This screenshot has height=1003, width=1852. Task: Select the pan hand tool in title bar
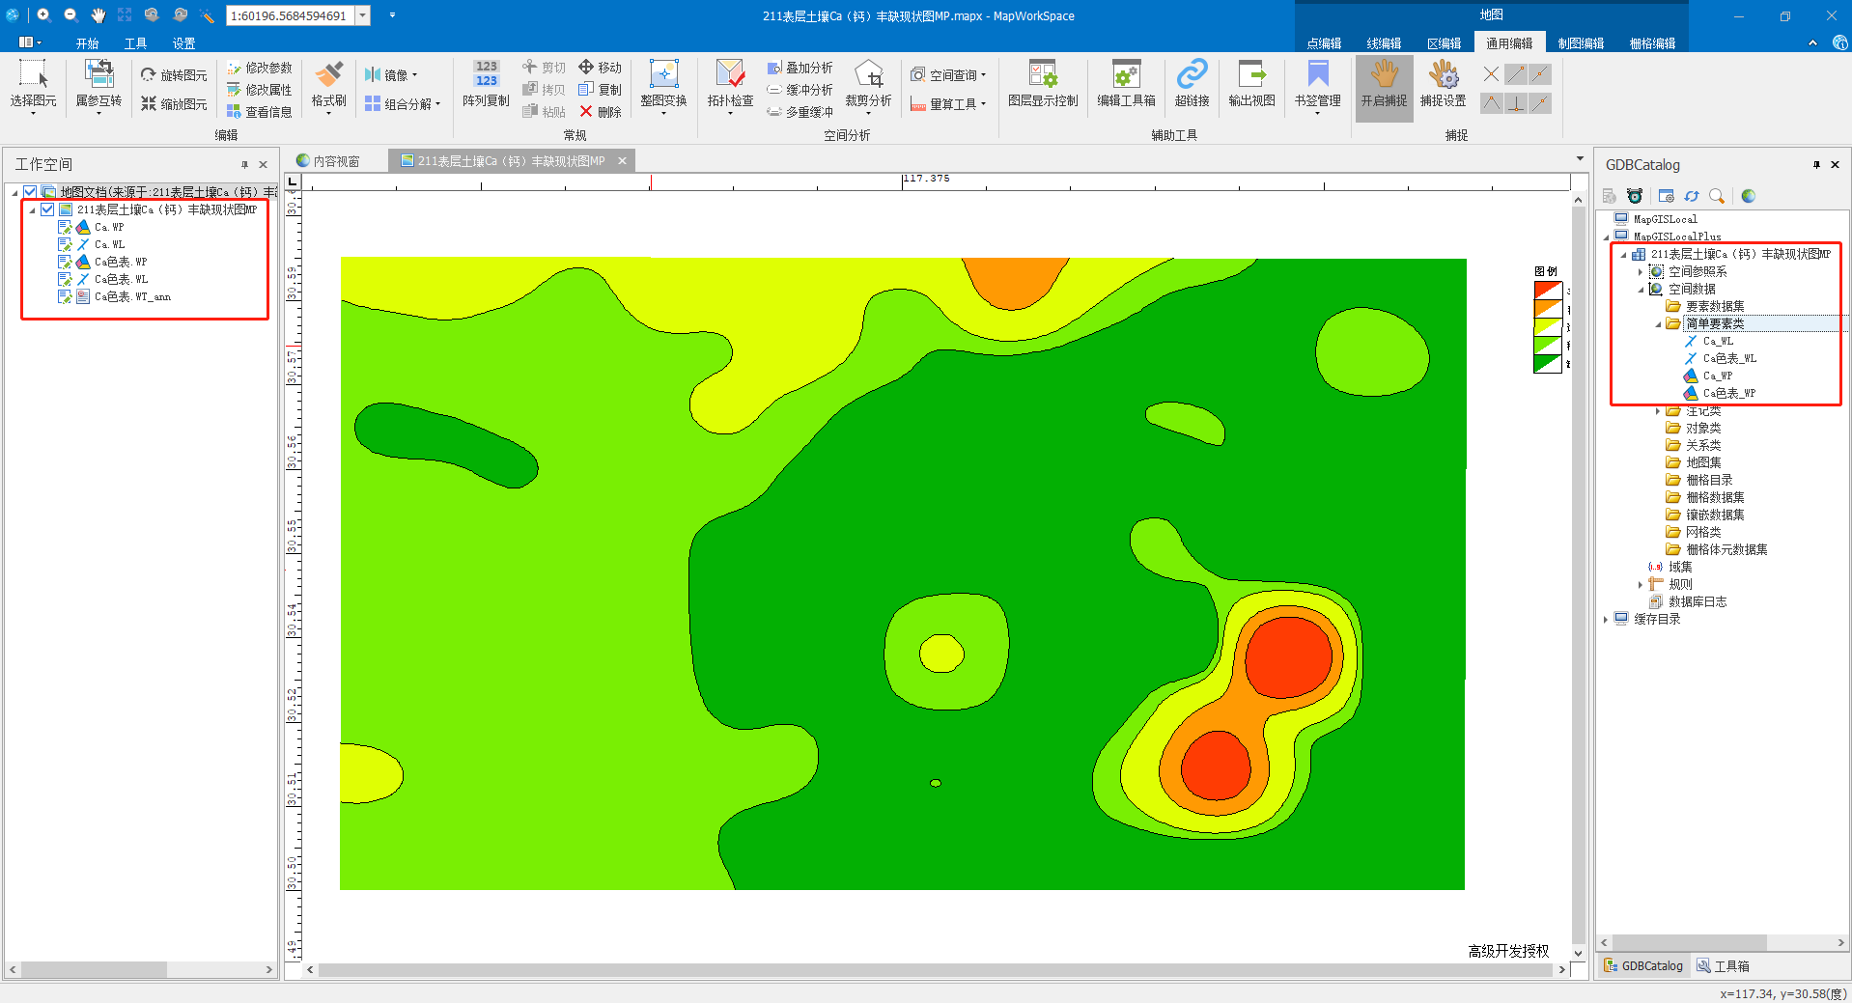(x=98, y=15)
